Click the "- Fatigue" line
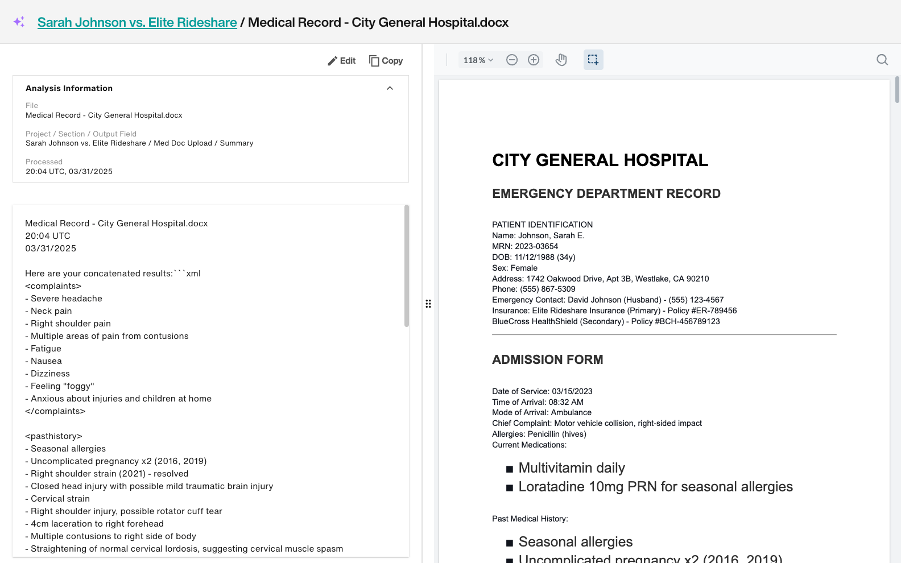 43,349
